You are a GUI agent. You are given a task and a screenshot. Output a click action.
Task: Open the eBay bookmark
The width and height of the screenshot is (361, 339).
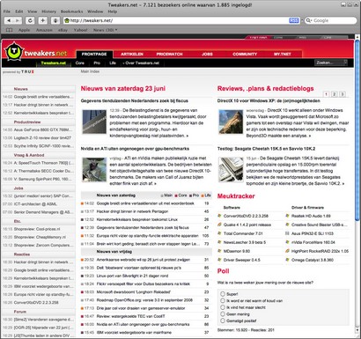pyautogui.click(x=63, y=30)
